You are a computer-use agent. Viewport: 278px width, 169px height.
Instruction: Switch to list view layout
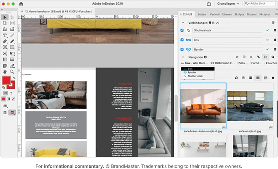250,78
